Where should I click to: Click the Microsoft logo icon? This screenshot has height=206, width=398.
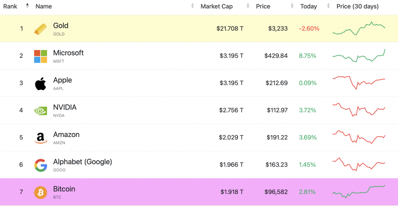40,56
